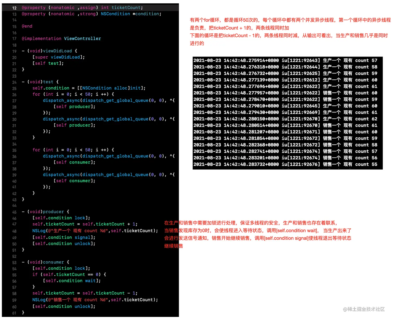
Task: Click log row showing 销售一个 count 56
Action: tap(285, 158)
